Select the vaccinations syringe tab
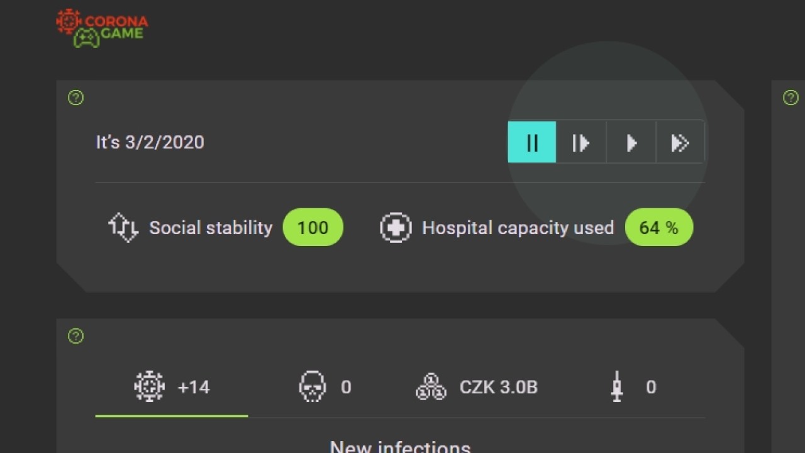This screenshot has width=805, height=453. tap(633, 387)
